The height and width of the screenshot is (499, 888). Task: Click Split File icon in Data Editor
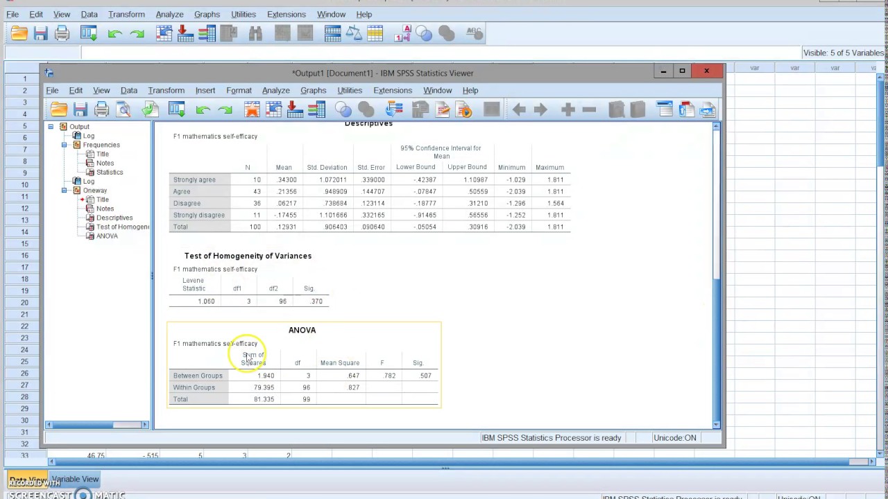pyautogui.click(x=332, y=33)
